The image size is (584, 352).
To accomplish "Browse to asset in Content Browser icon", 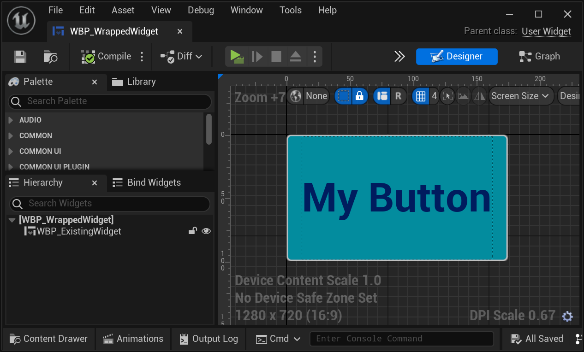I will (x=50, y=57).
